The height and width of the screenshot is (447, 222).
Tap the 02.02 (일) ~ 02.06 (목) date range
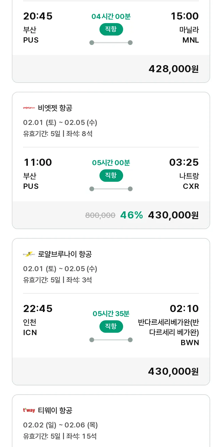pos(60,425)
